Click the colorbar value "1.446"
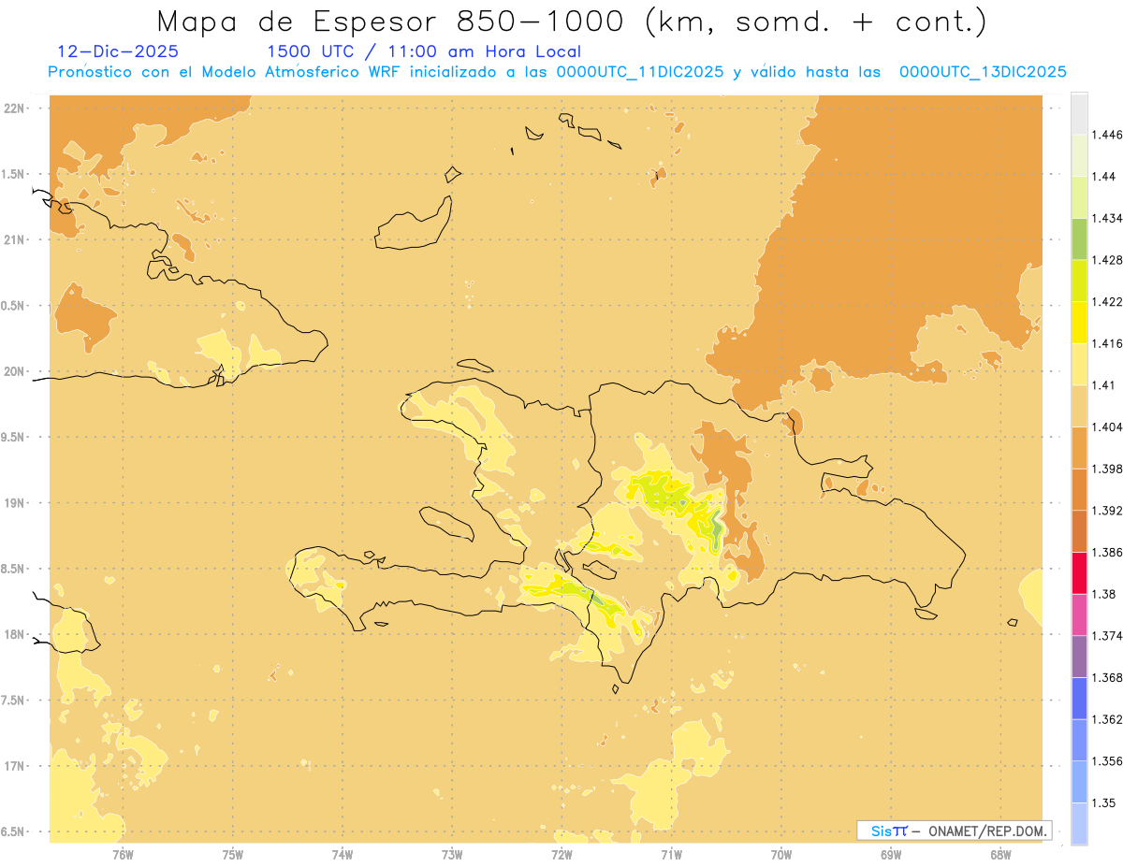1123x867 pixels. tap(1106, 135)
